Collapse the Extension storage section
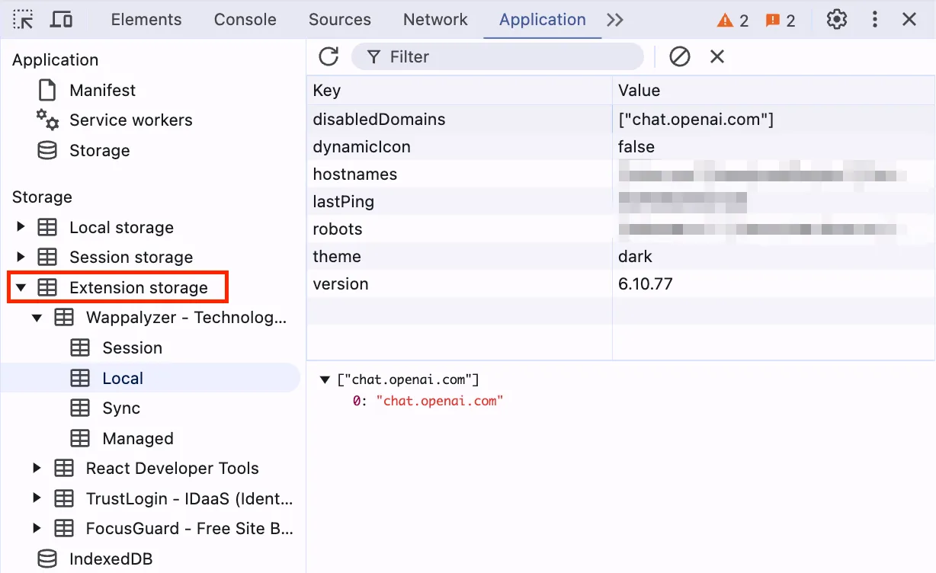The width and height of the screenshot is (936, 573). click(21, 287)
